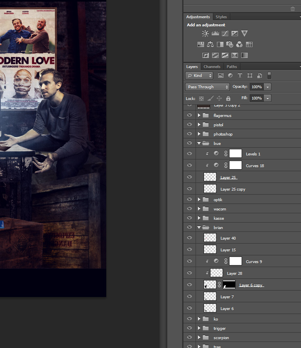Select the Layers tab

click(192, 67)
